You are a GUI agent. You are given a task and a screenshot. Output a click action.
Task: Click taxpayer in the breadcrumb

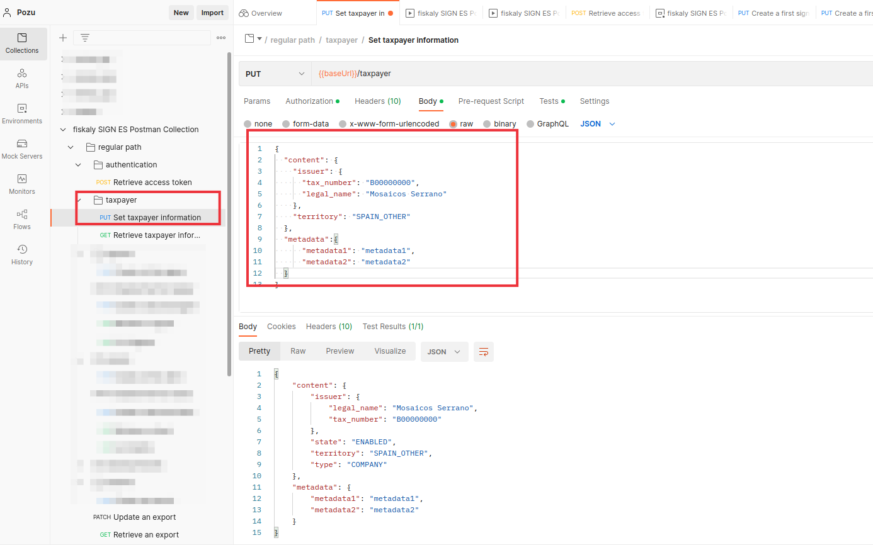click(342, 40)
